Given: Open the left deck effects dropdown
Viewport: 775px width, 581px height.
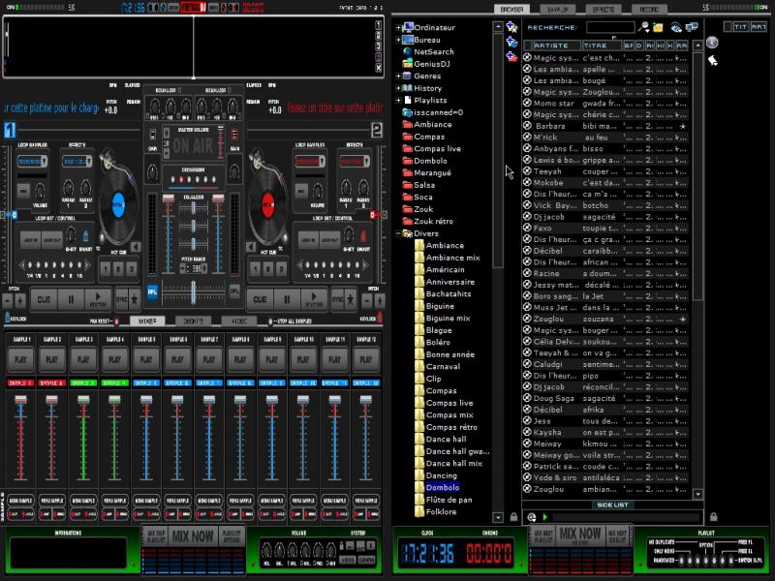Looking at the screenshot, I should pyautogui.click(x=77, y=161).
